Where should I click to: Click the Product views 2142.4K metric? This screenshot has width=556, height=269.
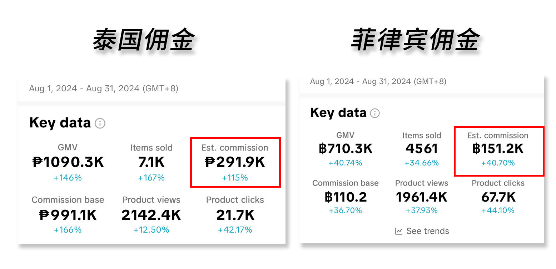(151, 214)
